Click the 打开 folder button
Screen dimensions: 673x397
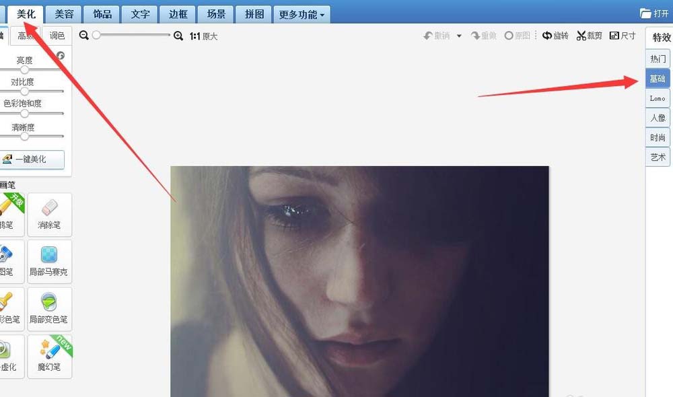655,13
